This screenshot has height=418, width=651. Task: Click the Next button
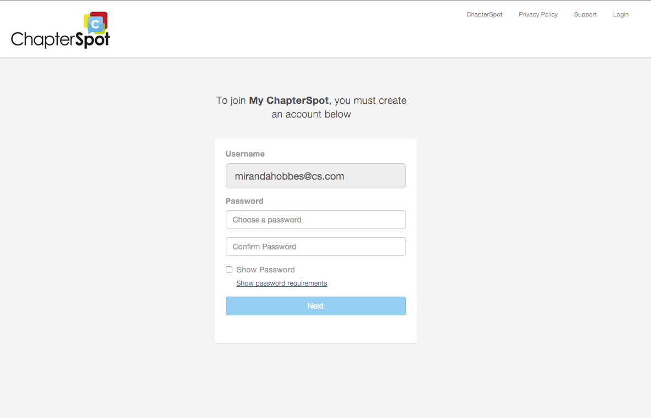[315, 306]
